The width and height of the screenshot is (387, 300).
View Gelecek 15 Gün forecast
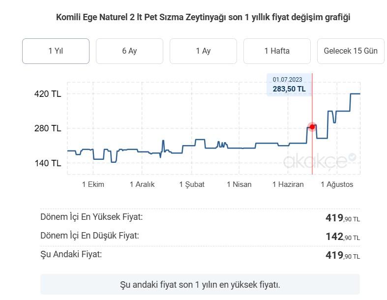(351, 51)
